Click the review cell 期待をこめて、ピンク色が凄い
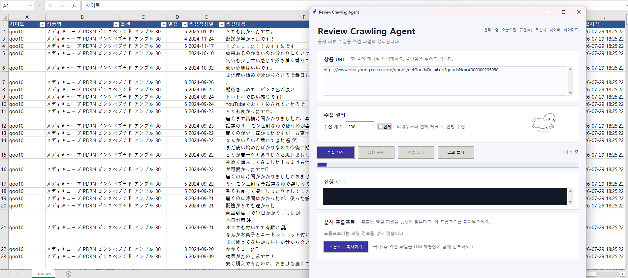This screenshot has width=628, height=278. pyautogui.click(x=267, y=90)
